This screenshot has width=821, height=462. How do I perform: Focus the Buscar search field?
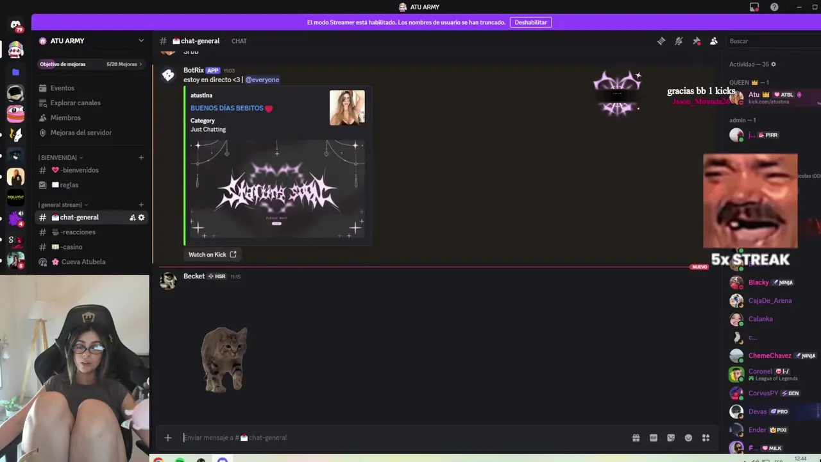tap(772, 41)
